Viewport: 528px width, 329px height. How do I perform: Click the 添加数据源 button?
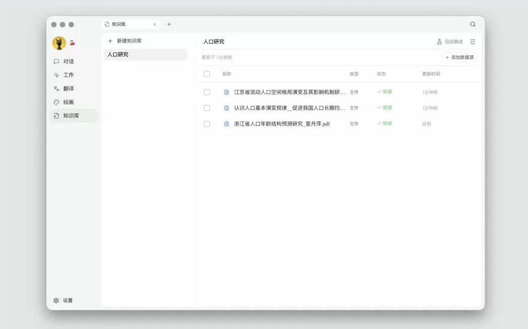click(460, 57)
